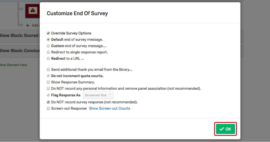This screenshot has width=270, height=142.
Task: Open the Screened-Out dropdown
Action: pyautogui.click(x=98, y=95)
